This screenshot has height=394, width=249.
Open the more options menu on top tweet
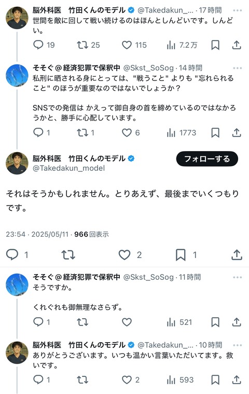[x=237, y=10]
